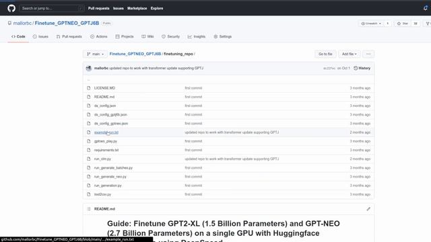
Task: Open the commit hash beside Oct 1
Action: [x=329, y=69]
